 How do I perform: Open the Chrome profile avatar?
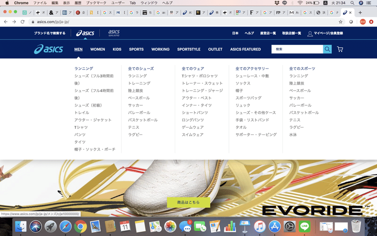(362, 22)
